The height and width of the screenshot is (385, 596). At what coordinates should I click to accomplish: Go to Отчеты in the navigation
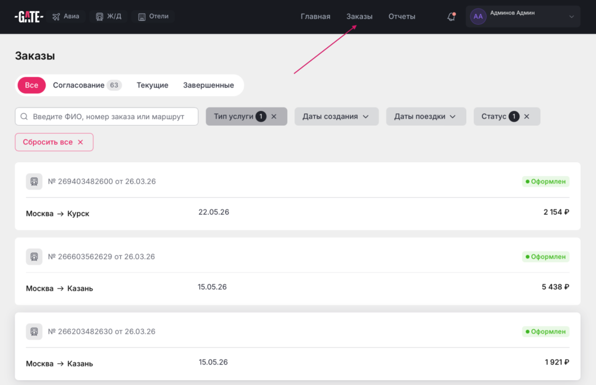tap(402, 17)
